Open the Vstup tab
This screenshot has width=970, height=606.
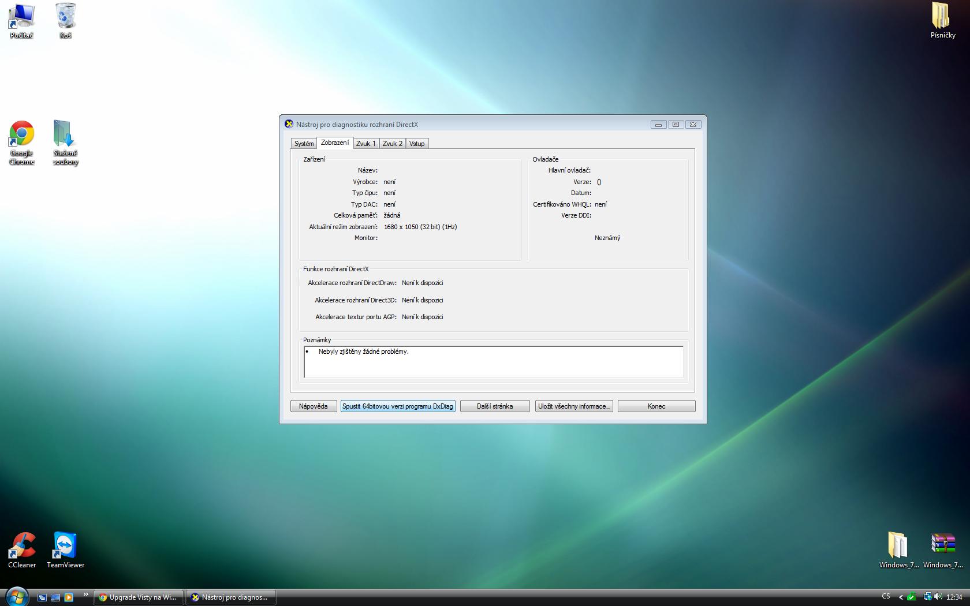(417, 144)
